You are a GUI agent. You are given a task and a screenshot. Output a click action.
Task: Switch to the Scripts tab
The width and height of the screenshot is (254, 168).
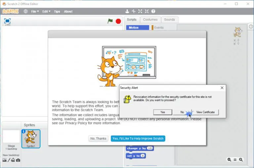click(x=132, y=20)
